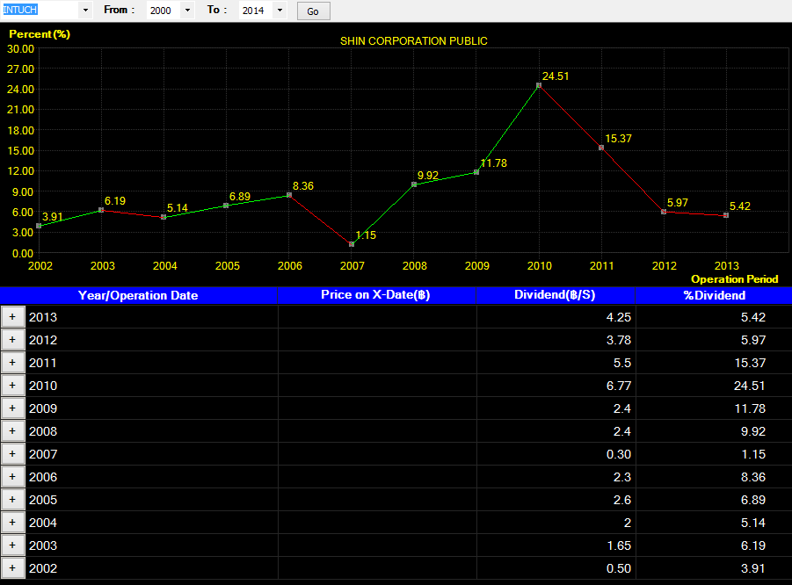Open the stock symbol dropdown arrow
The height and width of the screenshot is (585, 792).
pyautogui.click(x=85, y=10)
